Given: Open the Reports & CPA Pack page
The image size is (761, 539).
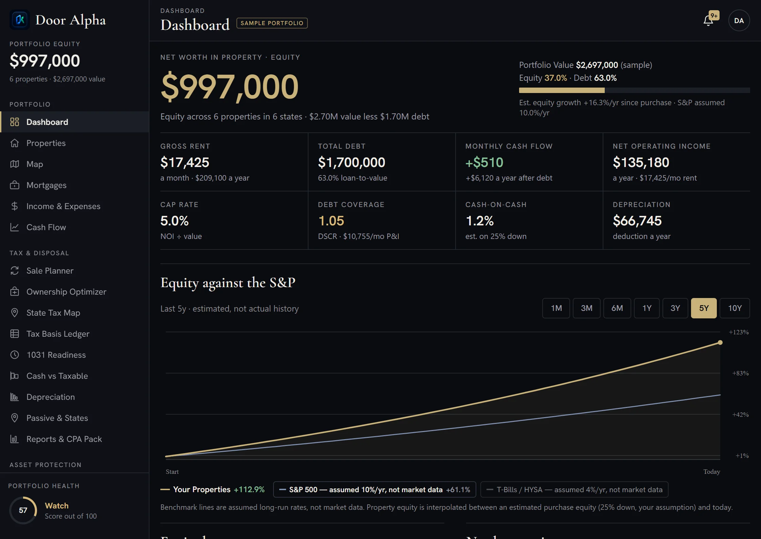Looking at the screenshot, I should (x=75, y=439).
